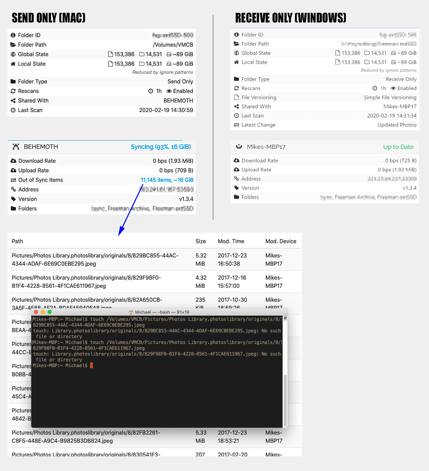Click the Global State globe icon in Send Only panel

pyautogui.click(x=13, y=54)
